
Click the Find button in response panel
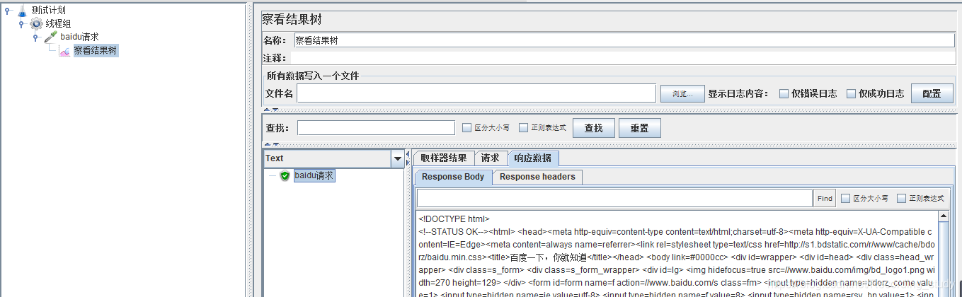click(825, 199)
